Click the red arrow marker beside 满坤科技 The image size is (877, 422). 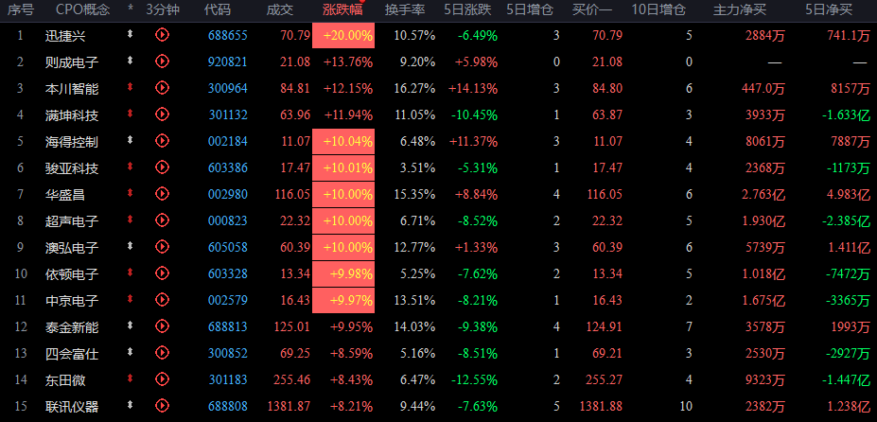click(131, 113)
